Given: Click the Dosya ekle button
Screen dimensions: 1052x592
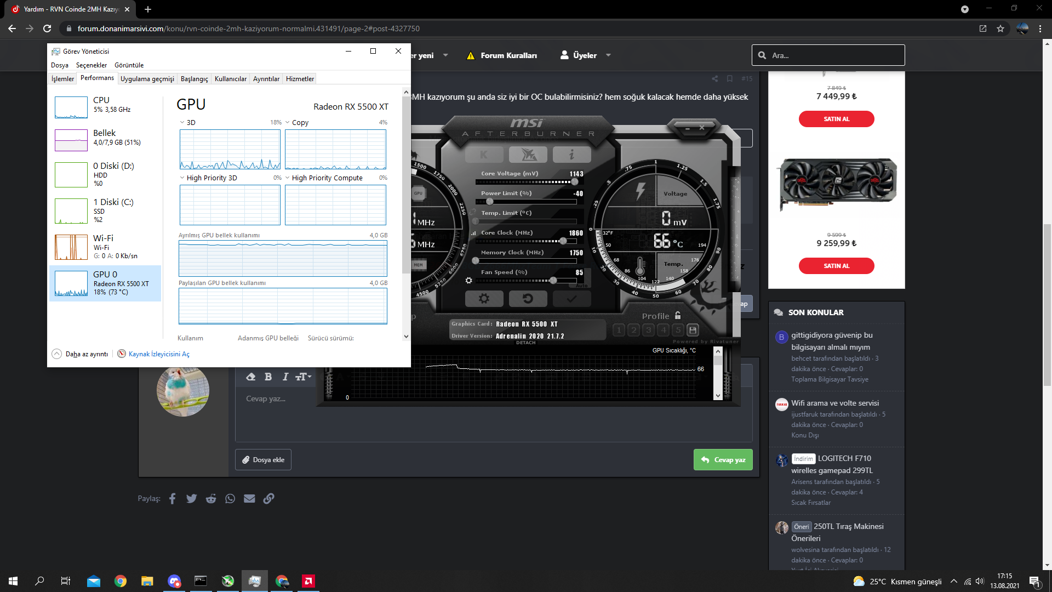Looking at the screenshot, I should pos(263,460).
